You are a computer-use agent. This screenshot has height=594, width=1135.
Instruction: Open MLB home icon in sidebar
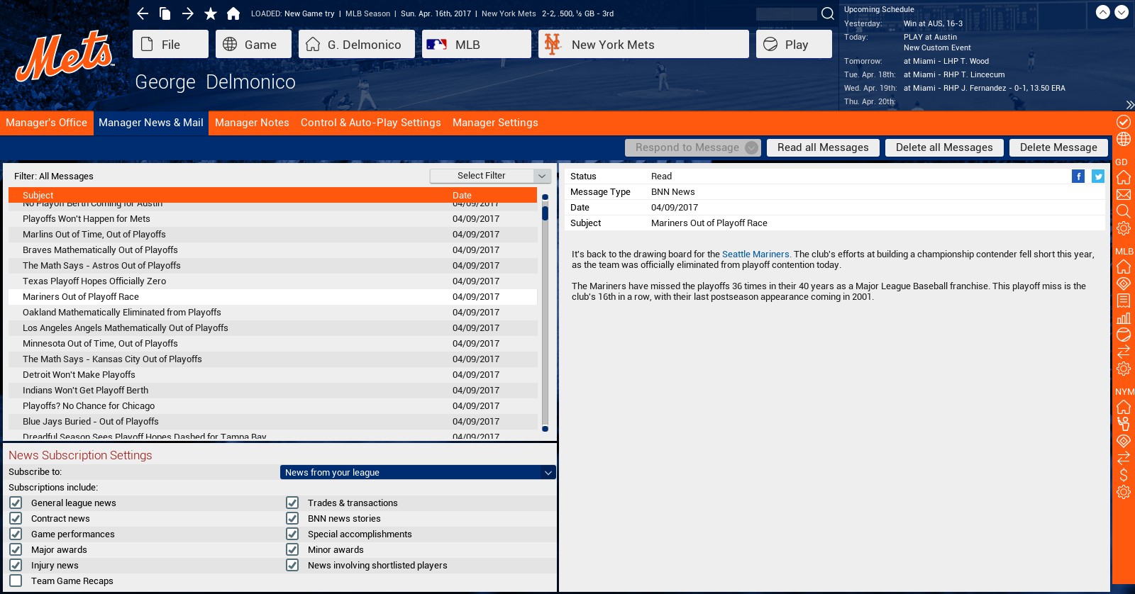pos(1124,267)
